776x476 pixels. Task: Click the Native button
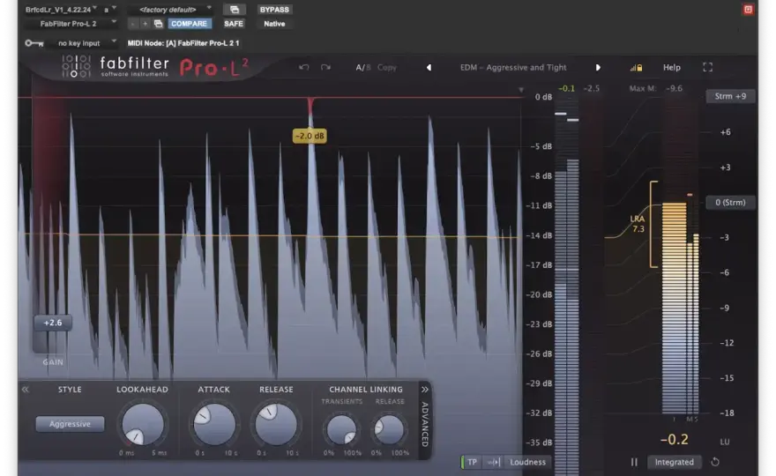[274, 24]
